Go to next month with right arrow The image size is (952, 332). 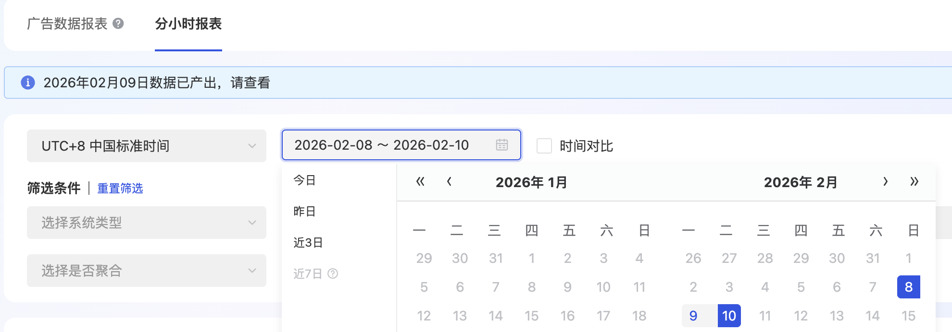885,182
